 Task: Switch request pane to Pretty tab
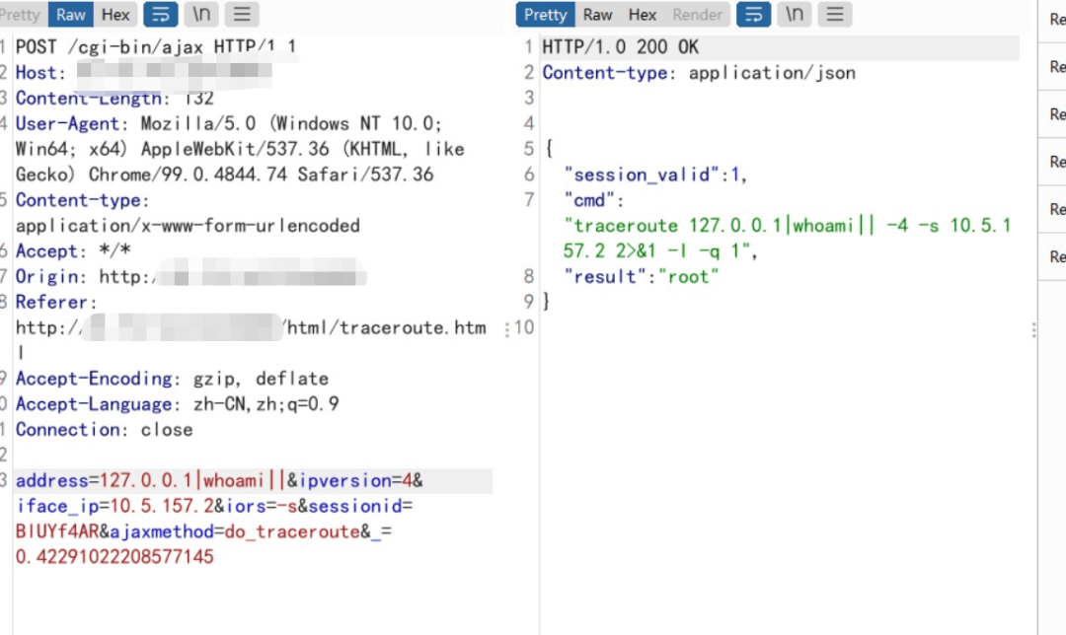pos(21,14)
